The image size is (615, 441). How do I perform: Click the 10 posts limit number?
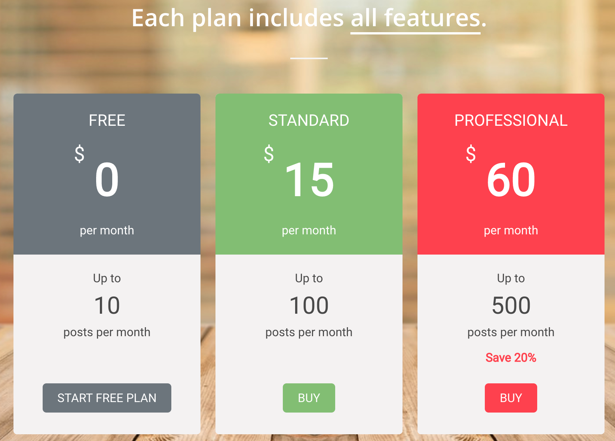coord(107,305)
